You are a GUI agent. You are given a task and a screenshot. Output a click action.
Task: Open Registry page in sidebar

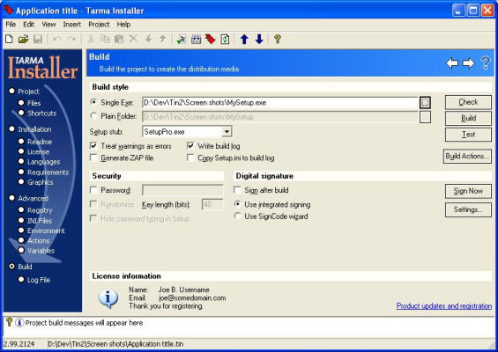(x=40, y=210)
